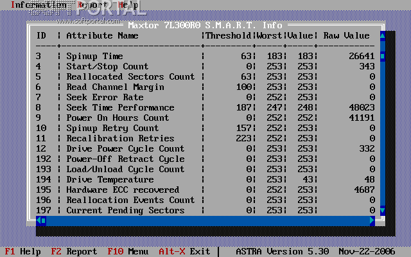
Task: Click ID 192 cell
Action: [44, 159]
